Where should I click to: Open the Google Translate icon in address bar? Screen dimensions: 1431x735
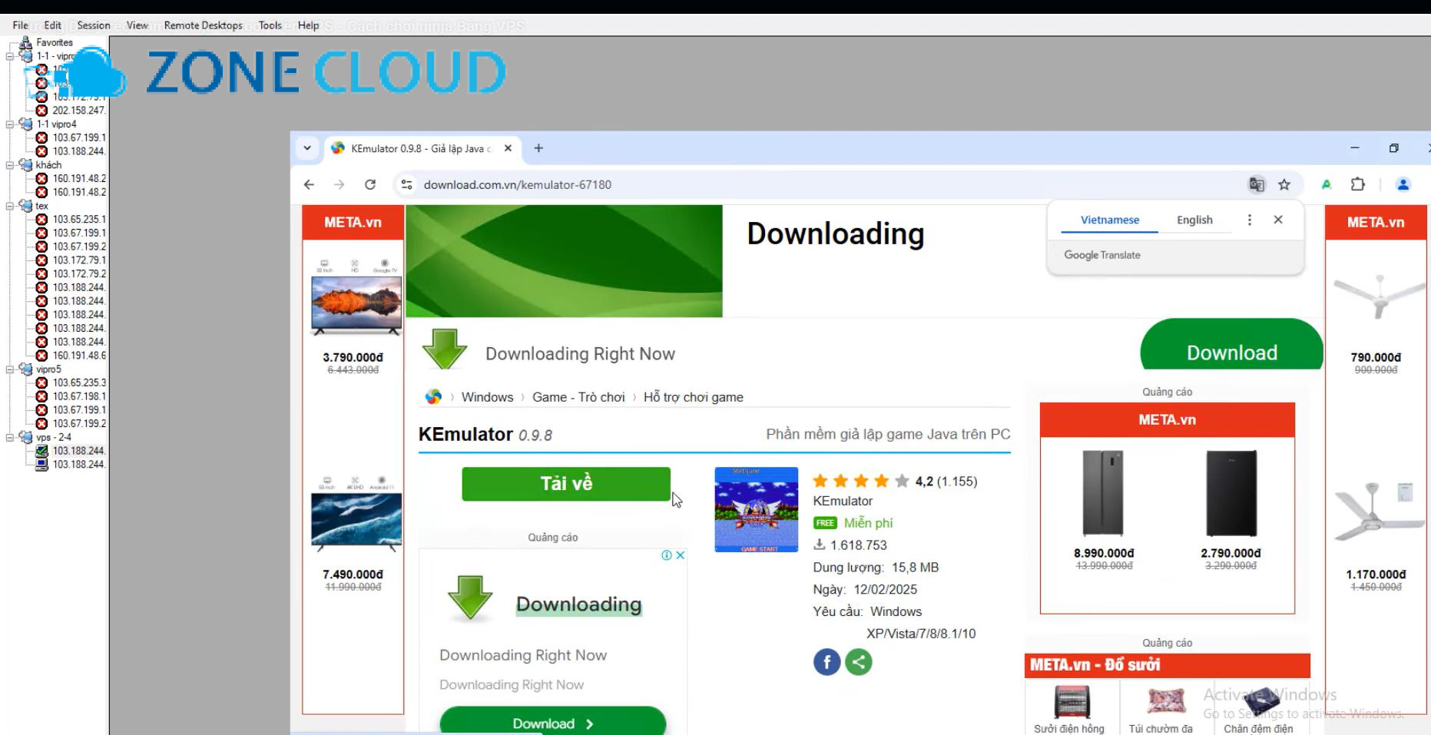tap(1257, 184)
